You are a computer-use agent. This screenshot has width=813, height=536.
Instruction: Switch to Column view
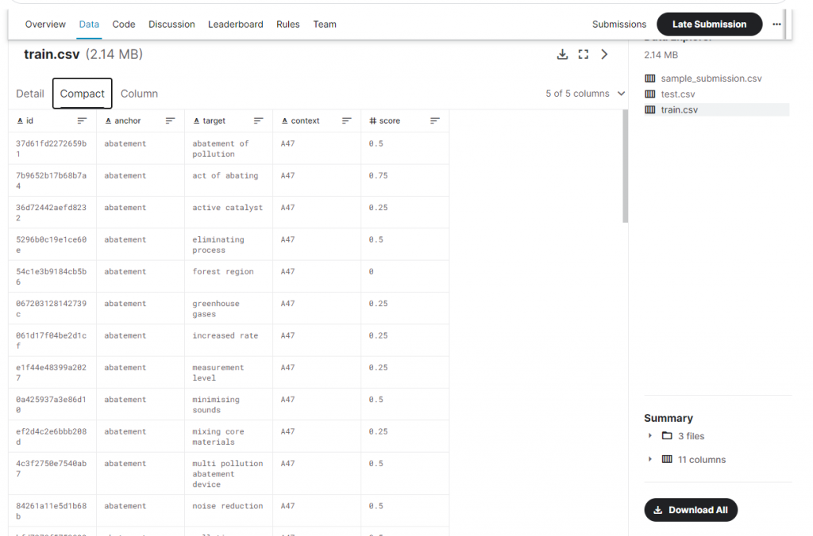coord(139,94)
